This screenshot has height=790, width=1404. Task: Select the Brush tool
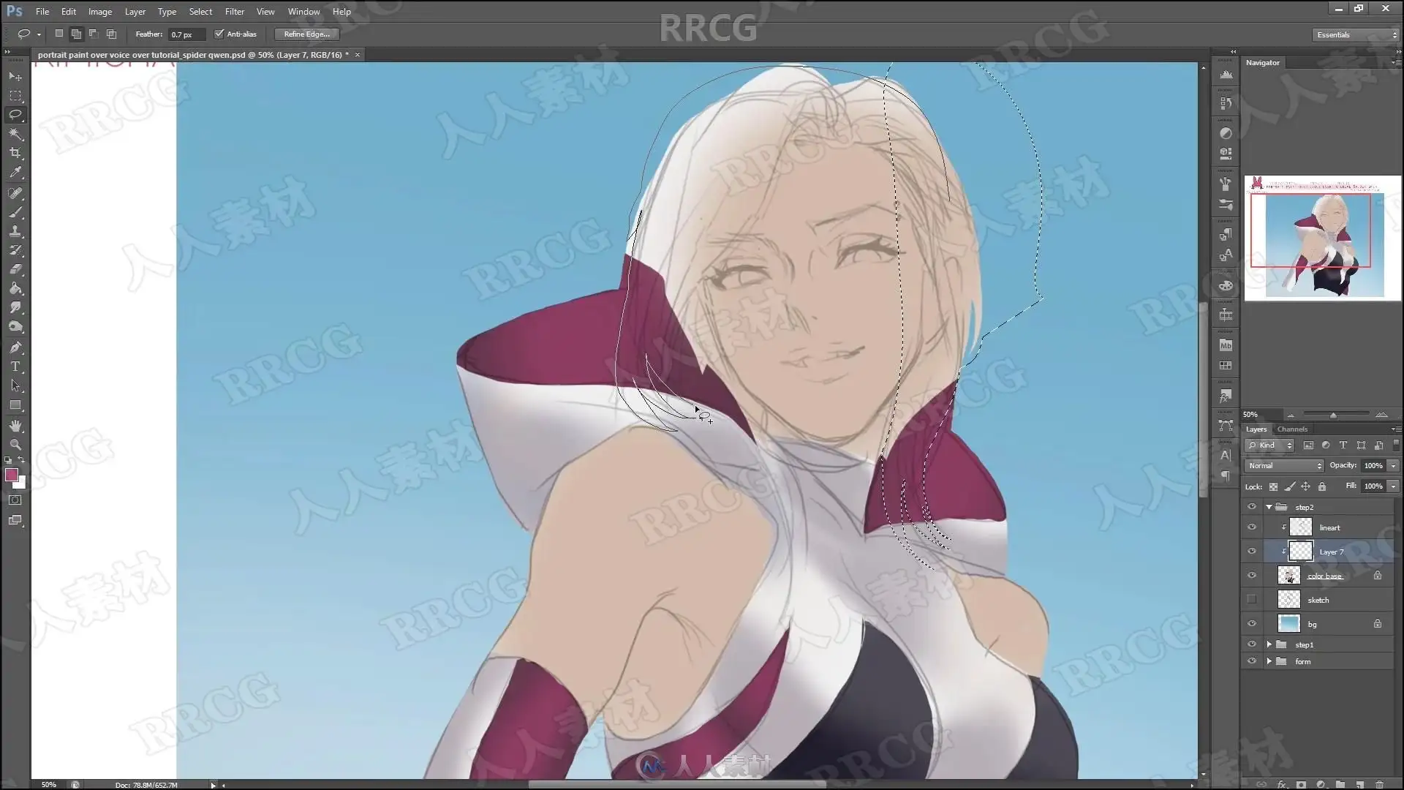pyautogui.click(x=15, y=212)
